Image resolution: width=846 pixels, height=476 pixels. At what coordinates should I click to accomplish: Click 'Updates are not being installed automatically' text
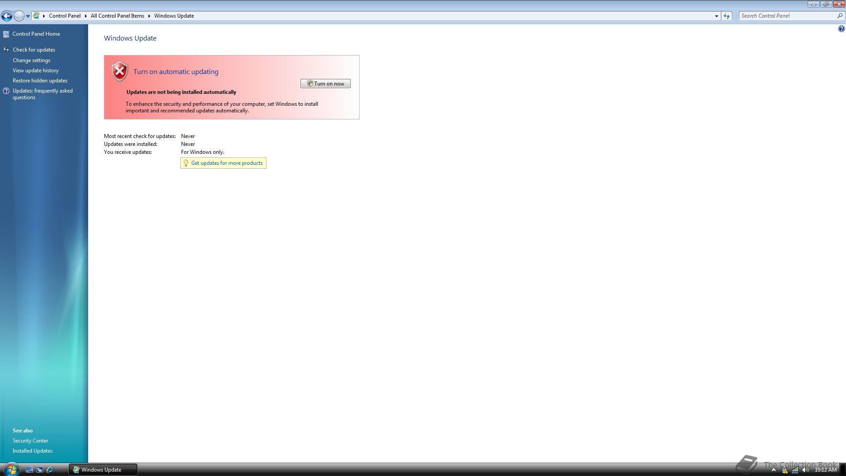pos(182,92)
